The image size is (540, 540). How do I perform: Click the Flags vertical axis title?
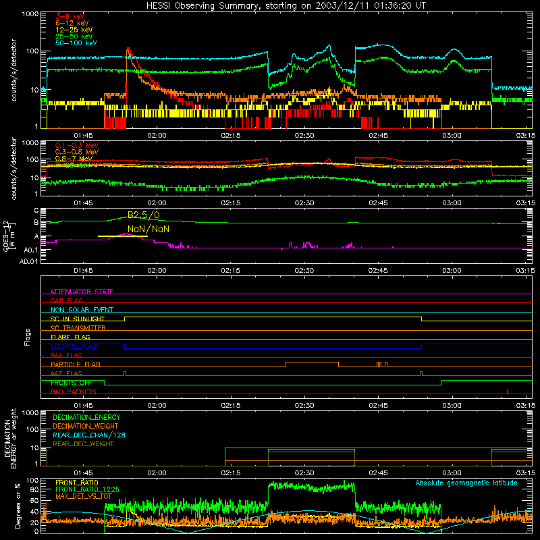point(27,337)
